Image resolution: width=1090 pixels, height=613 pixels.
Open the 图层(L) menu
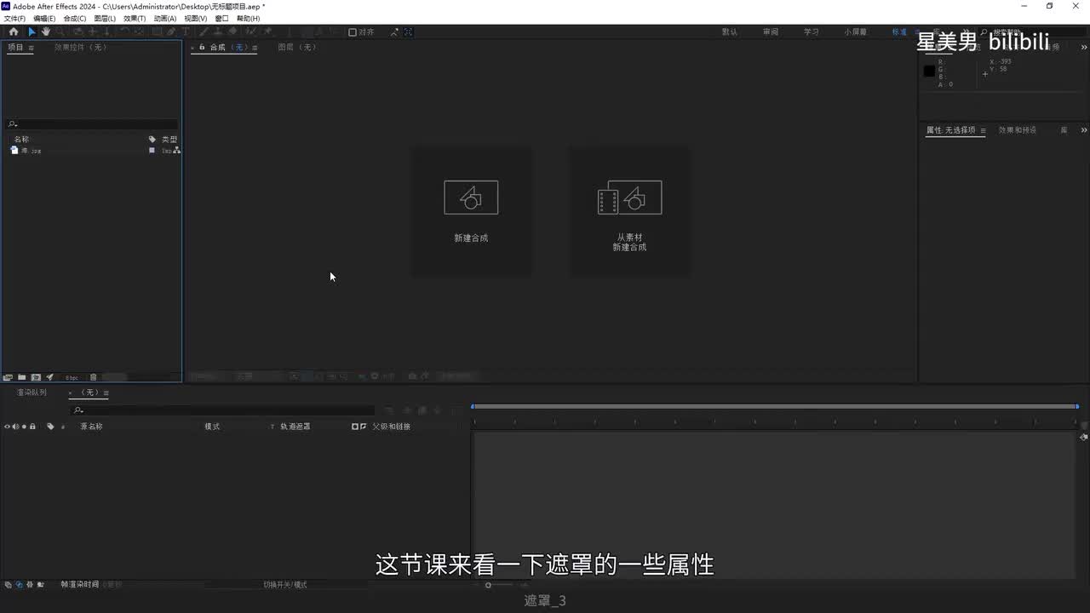tap(105, 18)
